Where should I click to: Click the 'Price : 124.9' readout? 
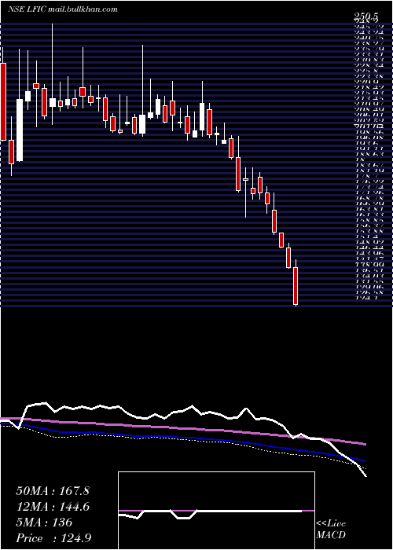pyautogui.click(x=54, y=538)
